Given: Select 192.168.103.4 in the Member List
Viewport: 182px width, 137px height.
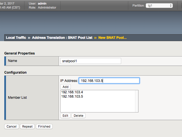Looking at the screenshot, I should 72,92.
